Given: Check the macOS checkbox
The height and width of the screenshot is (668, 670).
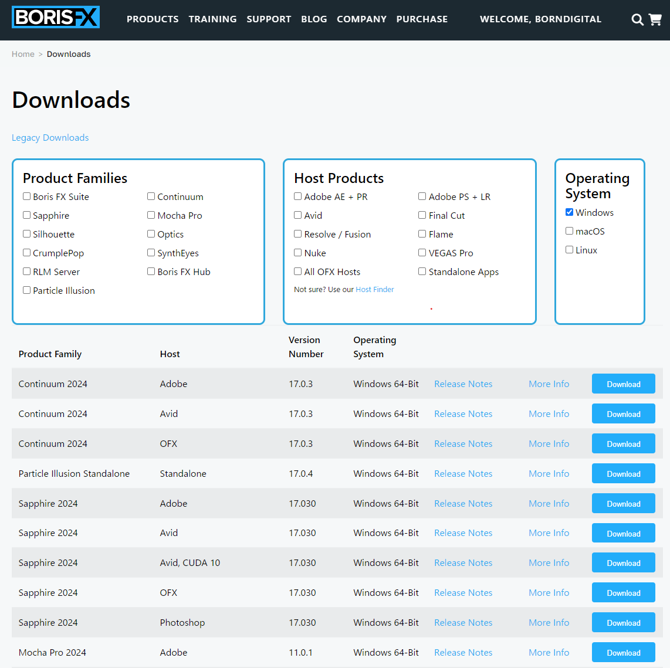Looking at the screenshot, I should click(569, 230).
